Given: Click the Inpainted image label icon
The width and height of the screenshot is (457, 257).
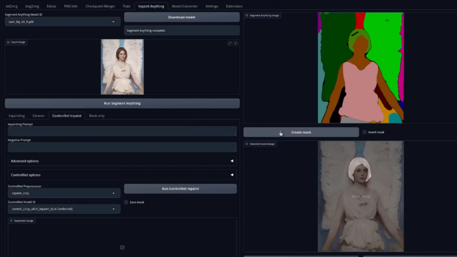Looking at the screenshot, I should tap(11, 220).
